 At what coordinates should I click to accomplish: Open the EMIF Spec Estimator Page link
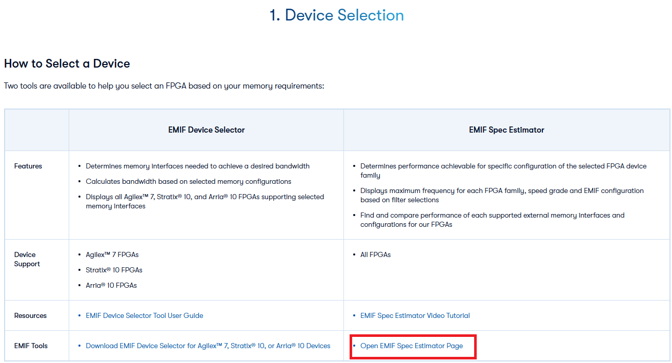(x=411, y=346)
